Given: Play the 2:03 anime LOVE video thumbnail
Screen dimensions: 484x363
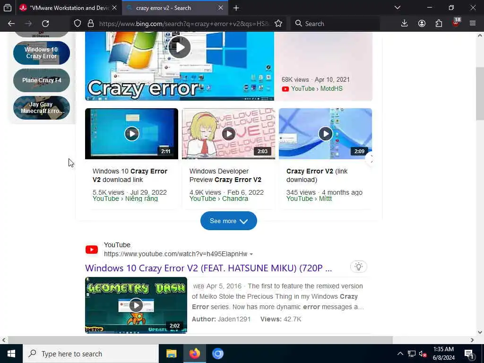Looking at the screenshot, I should tap(228, 134).
